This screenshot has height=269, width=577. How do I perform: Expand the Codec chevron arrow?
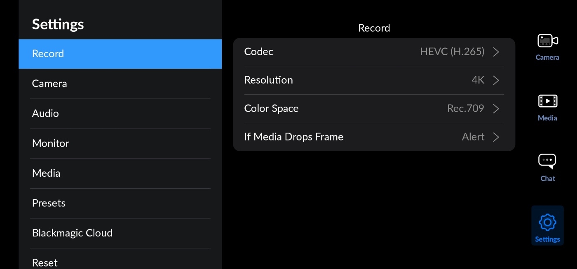[496, 52]
